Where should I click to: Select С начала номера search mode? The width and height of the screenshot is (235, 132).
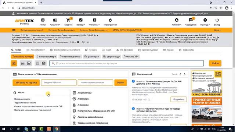click(46, 56)
